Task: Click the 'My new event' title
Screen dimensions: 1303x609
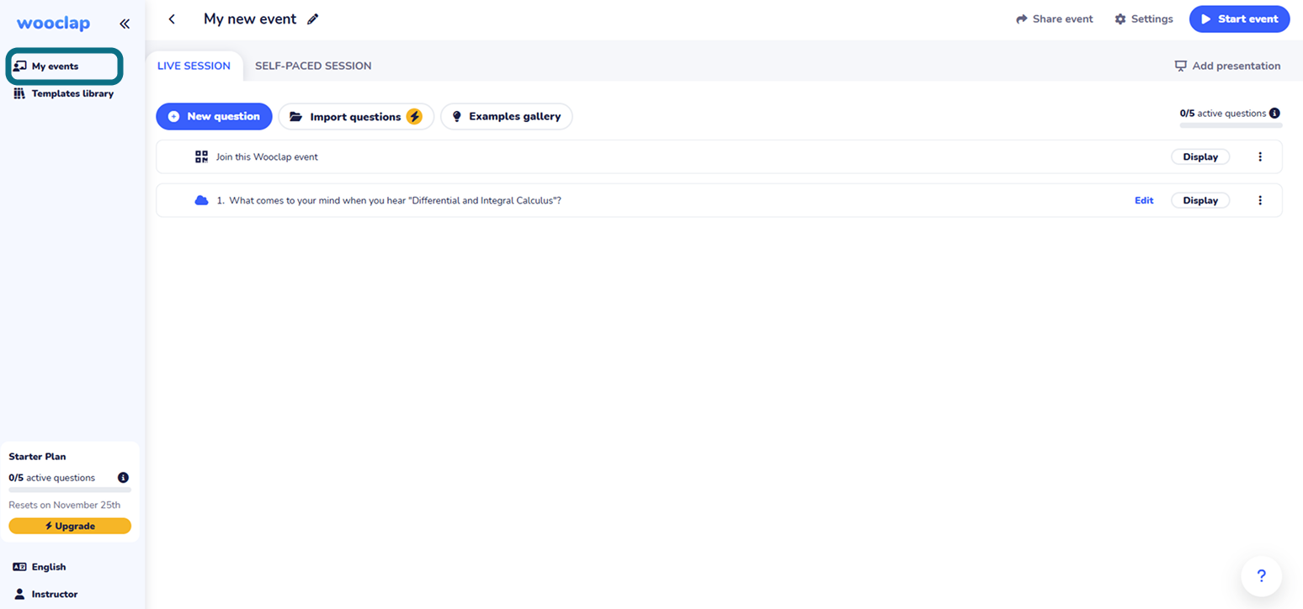Action: click(250, 19)
